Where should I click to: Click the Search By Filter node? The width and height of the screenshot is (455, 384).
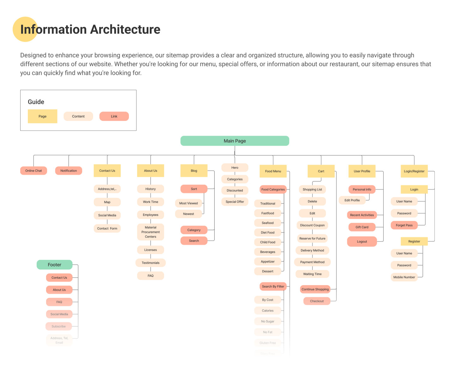[x=273, y=287]
